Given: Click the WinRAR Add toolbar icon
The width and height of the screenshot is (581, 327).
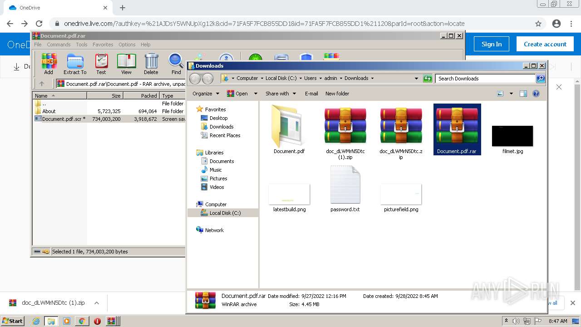Looking at the screenshot, I should pos(49,64).
